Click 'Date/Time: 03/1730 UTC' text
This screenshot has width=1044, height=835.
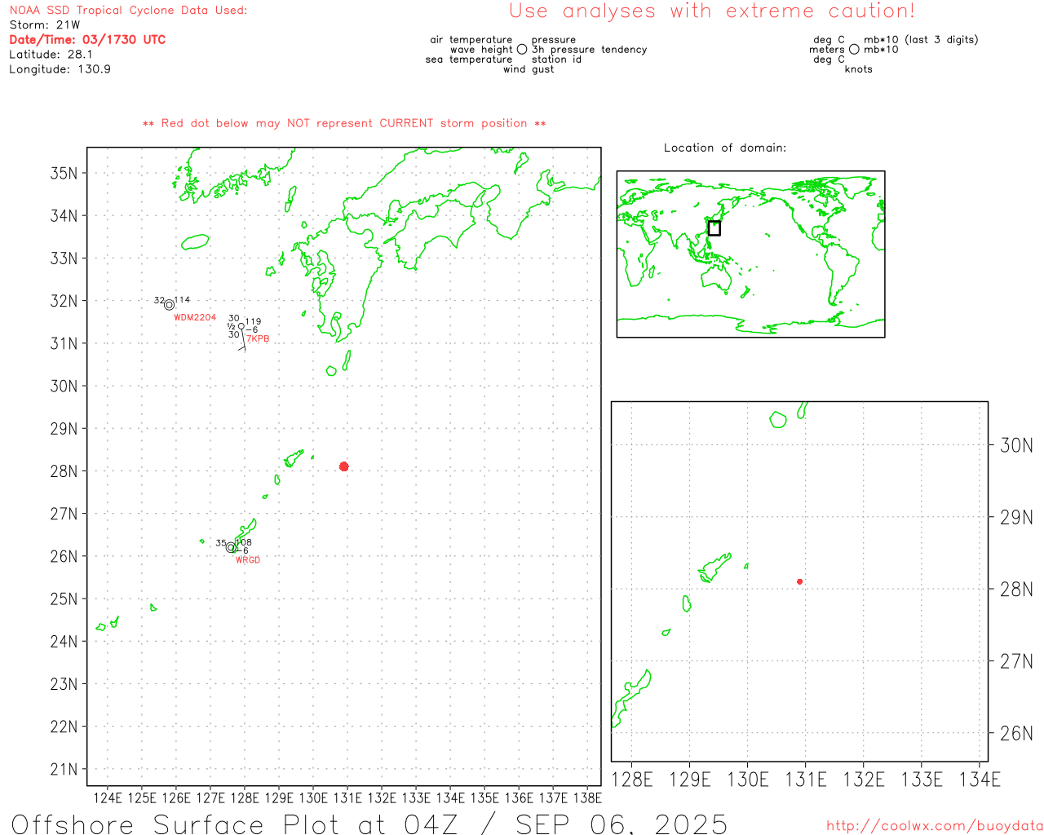click(x=87, y=39)
